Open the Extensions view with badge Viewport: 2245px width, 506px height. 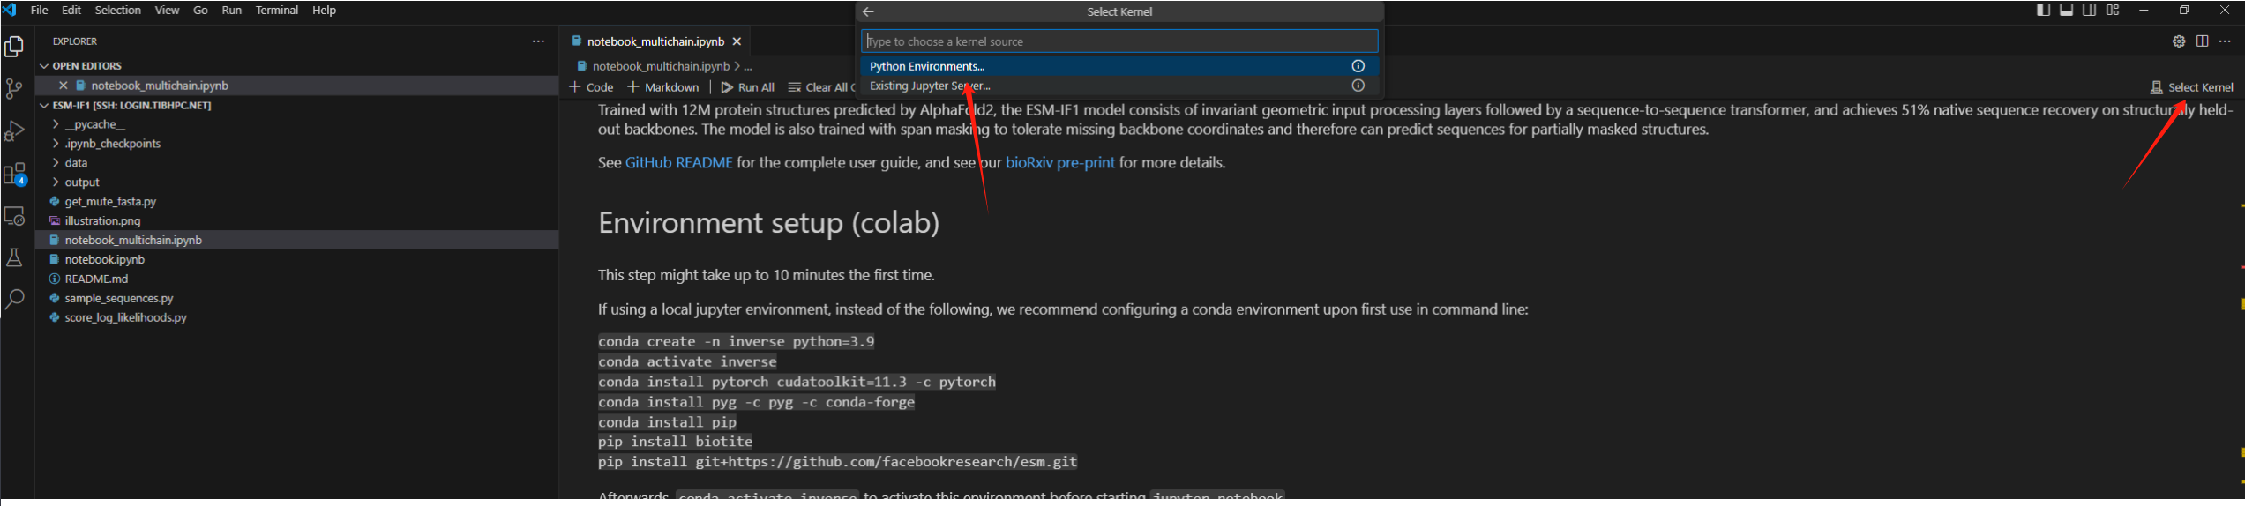(x=15, y=174)
